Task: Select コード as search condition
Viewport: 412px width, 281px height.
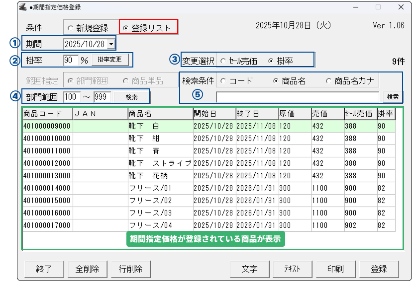Action: point(222,81)
